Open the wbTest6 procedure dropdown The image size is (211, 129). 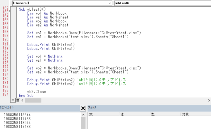pos(162,3)
